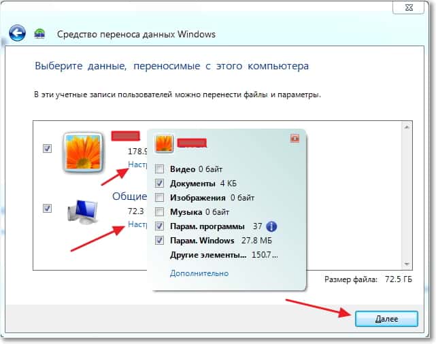Click the Размер файла: 72.5 ГБ text
This screenshot has height=344, width=436.
pos(368,279)
